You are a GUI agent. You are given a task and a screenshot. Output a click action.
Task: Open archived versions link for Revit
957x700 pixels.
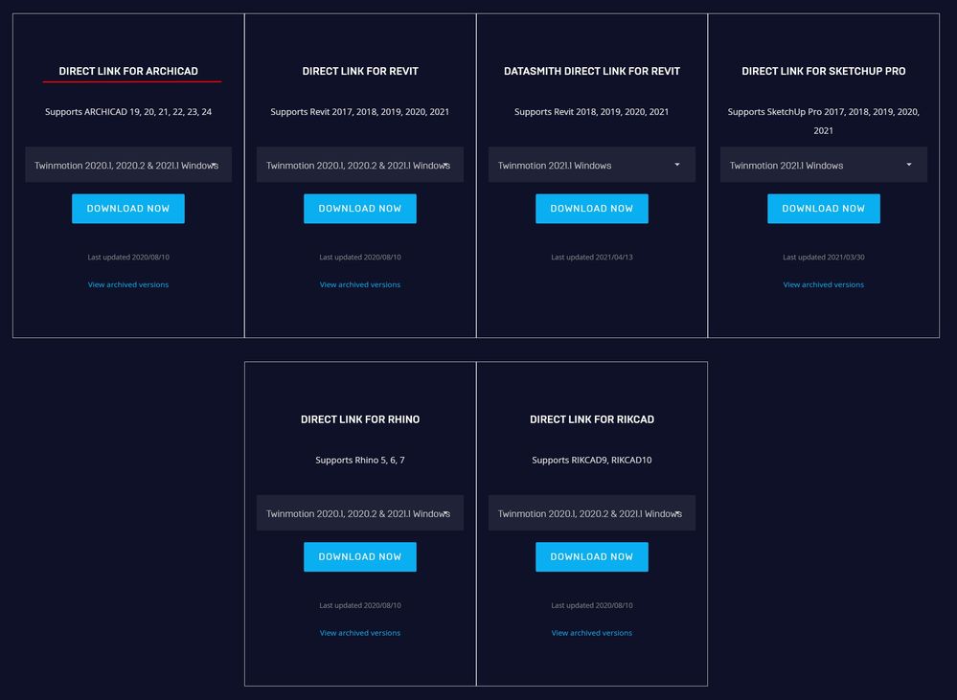tap(360, 284)
